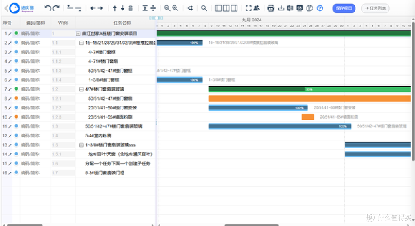
Task: Indent task with right arrow icon
Action: [x=100, y=8]
